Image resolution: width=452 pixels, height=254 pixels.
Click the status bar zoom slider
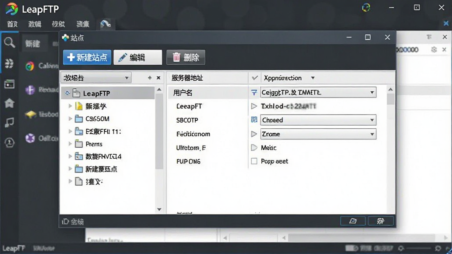(x=419, y=248)
